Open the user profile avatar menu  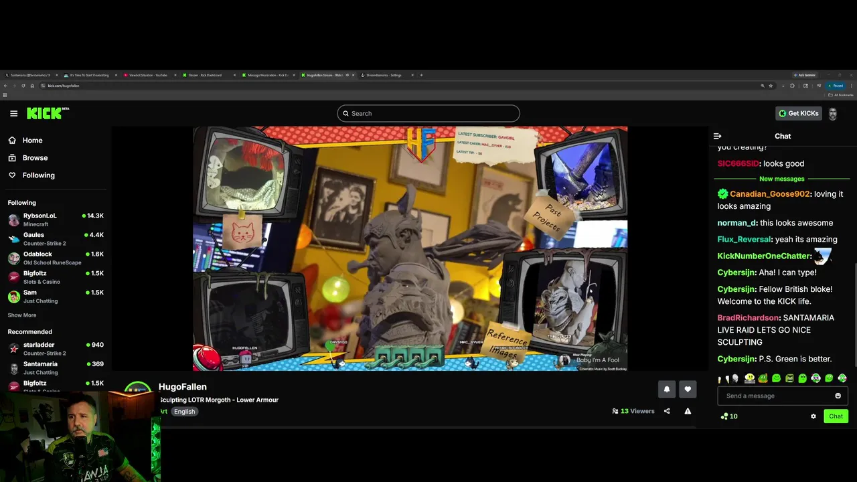point(833,113)
